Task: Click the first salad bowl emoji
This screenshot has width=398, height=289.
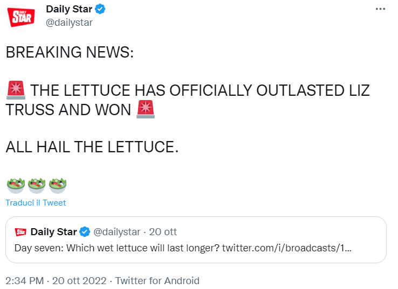Action: click(15, 185)
